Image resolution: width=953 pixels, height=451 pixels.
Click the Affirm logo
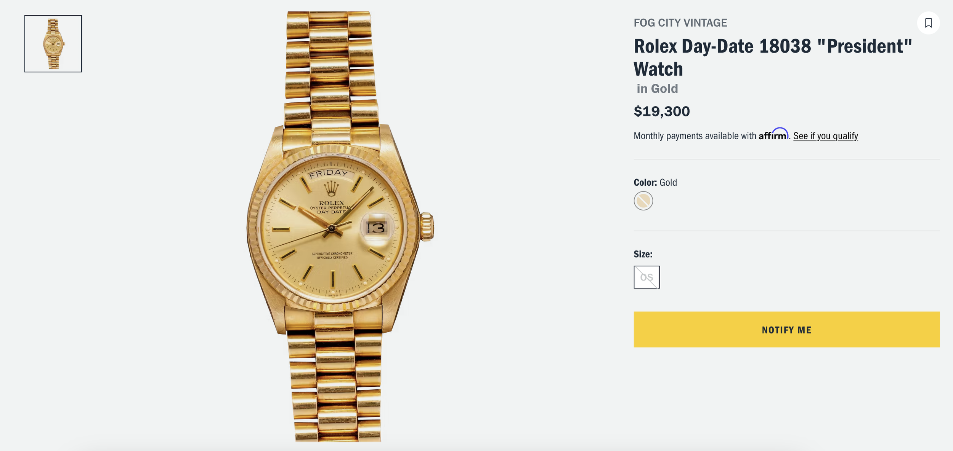click(773, 134)
